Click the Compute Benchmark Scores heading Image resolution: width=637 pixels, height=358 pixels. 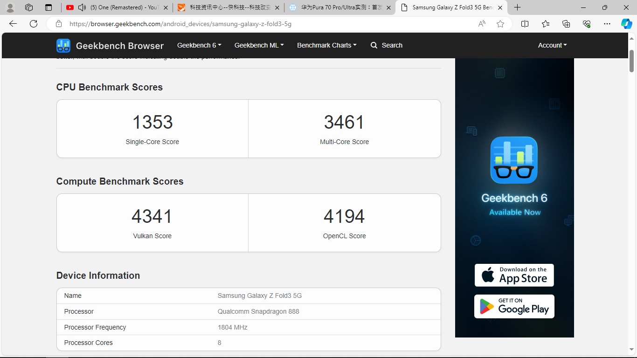click(x=120, y=181)
